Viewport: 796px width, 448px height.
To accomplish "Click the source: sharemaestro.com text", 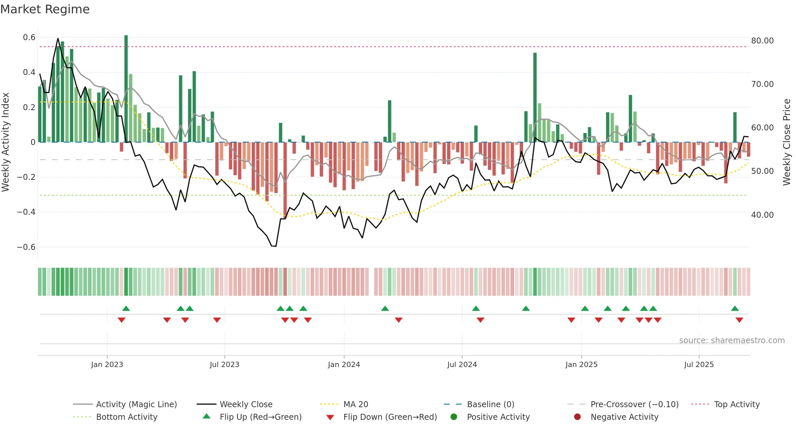I will pyautogui.click(x=732, y=340).
